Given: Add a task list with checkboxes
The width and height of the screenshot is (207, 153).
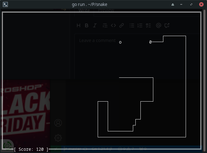Looking at the screenshot, I should pos(148,26).
